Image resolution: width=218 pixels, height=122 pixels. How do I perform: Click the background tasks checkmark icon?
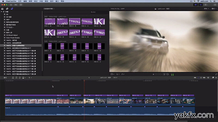tap(21, 5)
